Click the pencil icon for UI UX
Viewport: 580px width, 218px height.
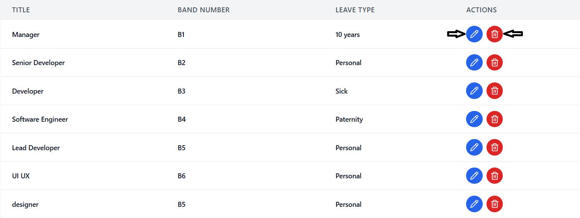[474, 176]
